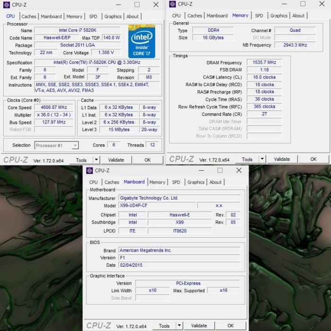Click LPCIO value IT8620
This screenshot has width=331, height=331.
tap(180, 231)
